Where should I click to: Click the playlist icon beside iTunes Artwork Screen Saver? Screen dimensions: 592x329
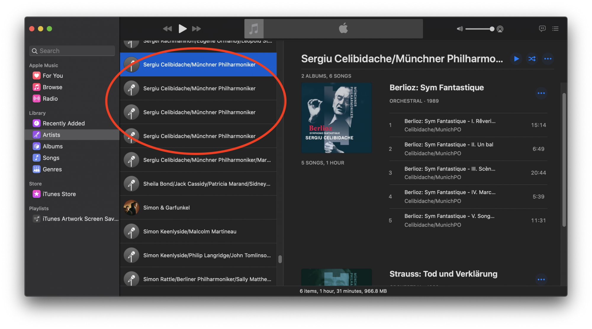coord(36,219)
